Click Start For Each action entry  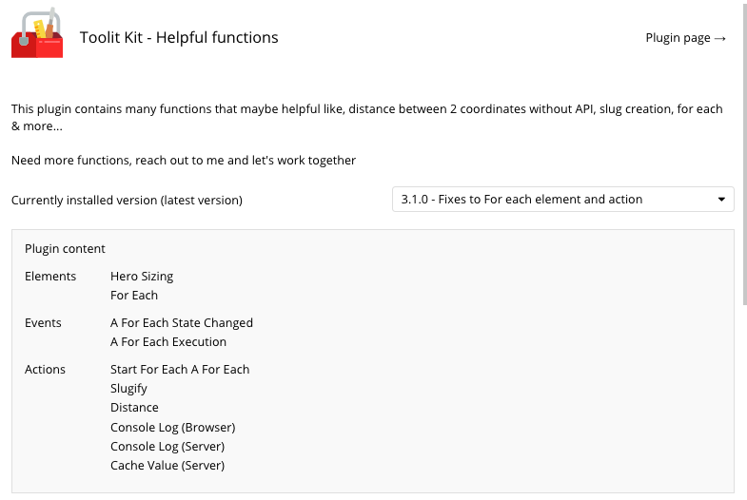click(180, 370)
